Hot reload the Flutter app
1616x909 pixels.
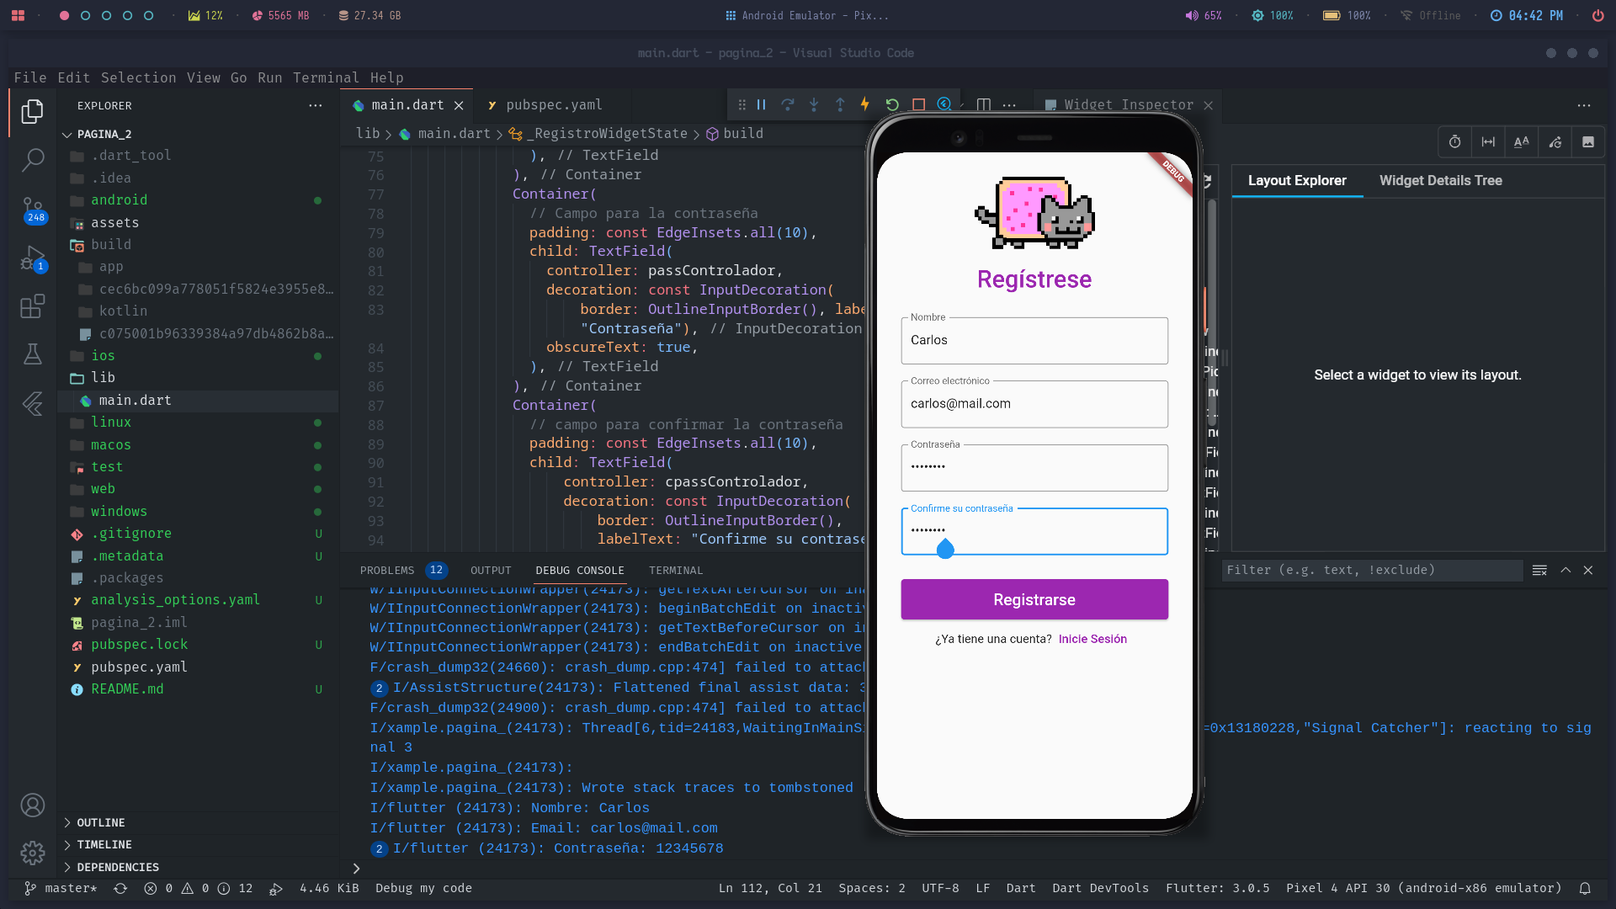click(x=865, y=104)
